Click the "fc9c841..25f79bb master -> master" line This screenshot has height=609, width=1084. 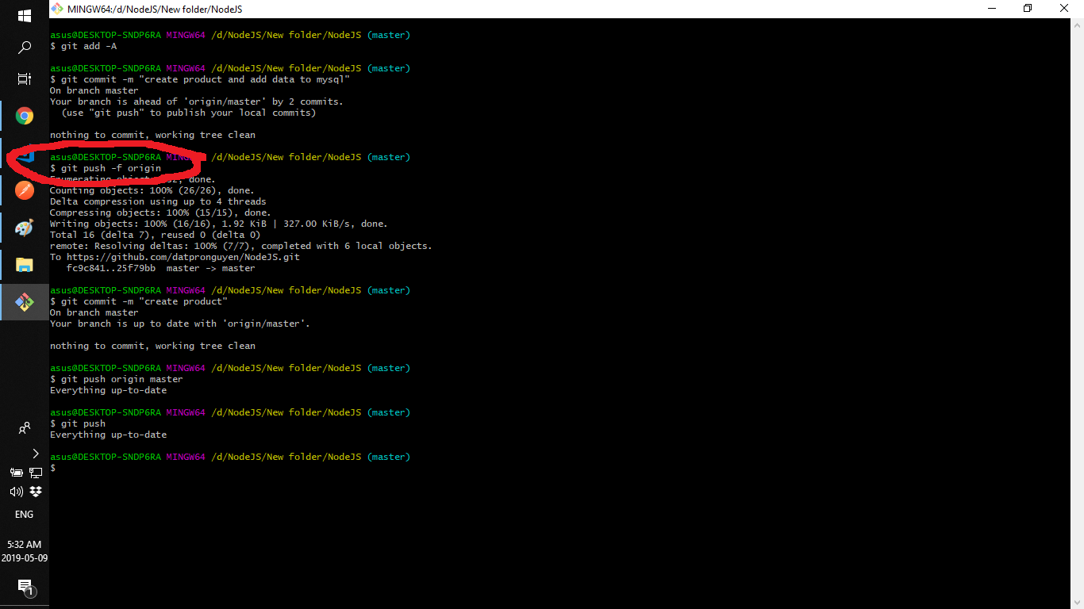(x=161, y=268)
